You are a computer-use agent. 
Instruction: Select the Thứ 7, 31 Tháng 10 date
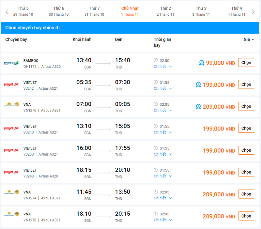[x=94, y=11]
